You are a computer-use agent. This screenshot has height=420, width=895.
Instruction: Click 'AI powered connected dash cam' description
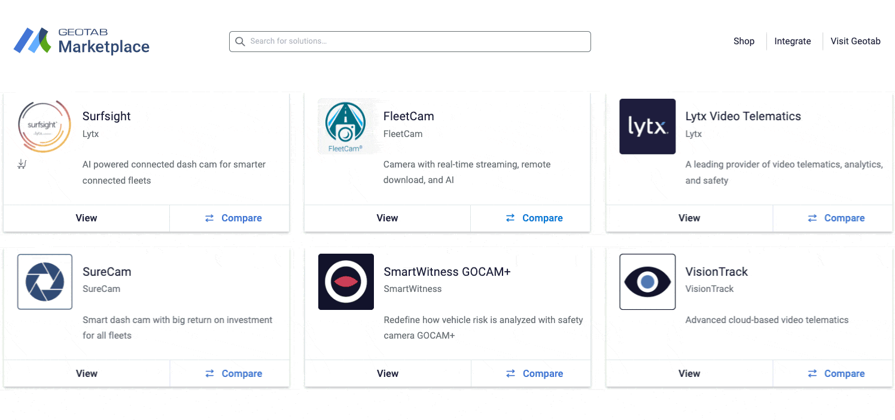click(x=174, y=172)
